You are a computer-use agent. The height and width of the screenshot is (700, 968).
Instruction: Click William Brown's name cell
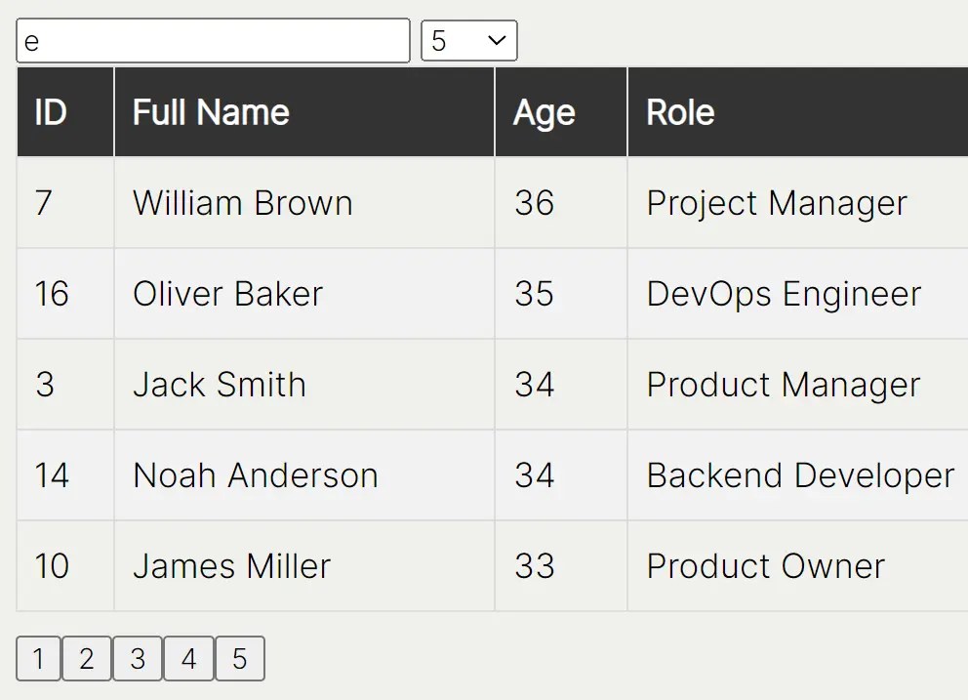pyautogui.click(x=242, y=203)
